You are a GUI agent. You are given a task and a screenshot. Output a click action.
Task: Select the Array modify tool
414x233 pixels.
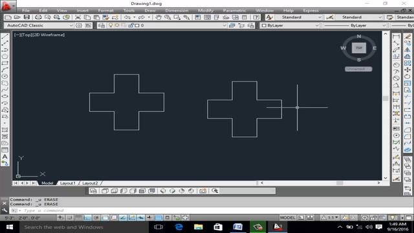click(x=408, y=63)
